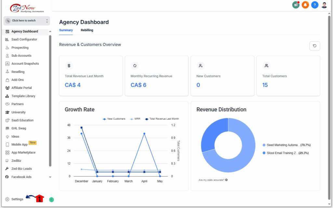Click the blue help question mark icon

click(314, 5)
